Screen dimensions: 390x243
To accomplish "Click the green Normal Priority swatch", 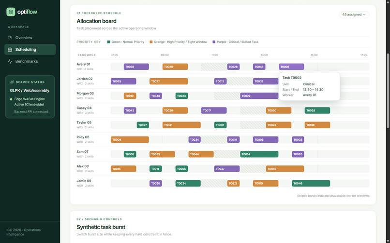I will (x=108, y=42).
